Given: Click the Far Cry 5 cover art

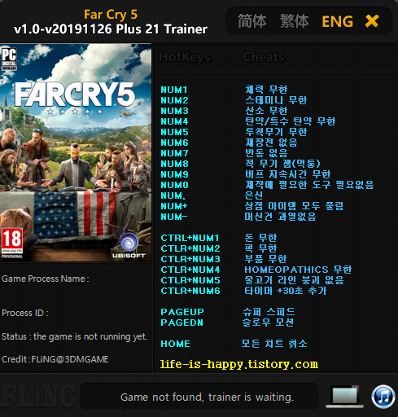Looking at the screenshot, I should tap(76, 152).
